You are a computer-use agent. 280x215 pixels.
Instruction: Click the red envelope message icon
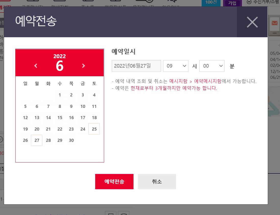[x=275, y=23]
